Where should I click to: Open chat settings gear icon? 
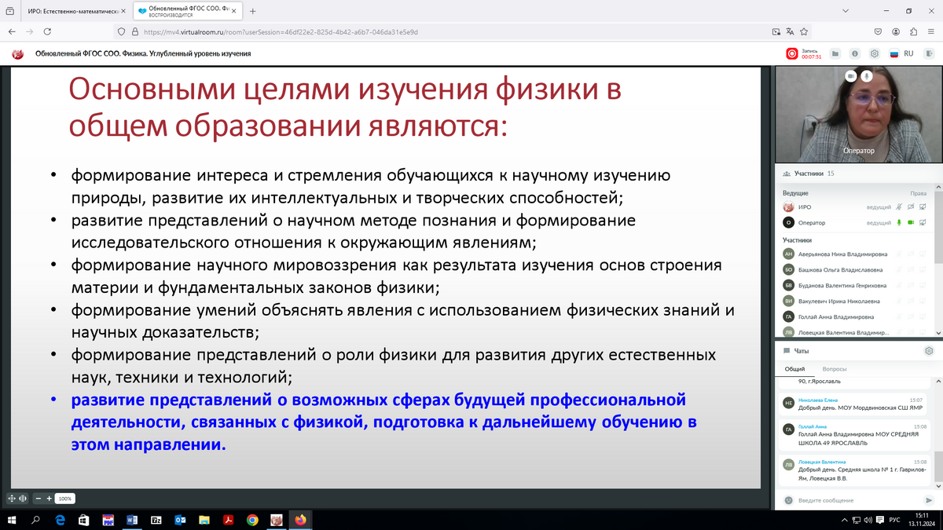929,351
